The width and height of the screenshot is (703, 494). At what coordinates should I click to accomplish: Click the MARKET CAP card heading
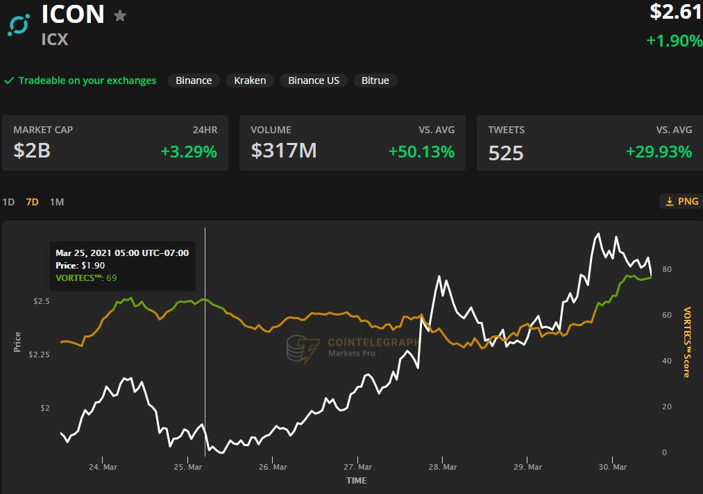point(43,130)
